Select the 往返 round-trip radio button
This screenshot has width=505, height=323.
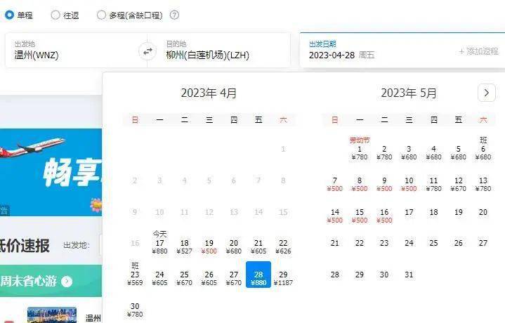[55, 15]
